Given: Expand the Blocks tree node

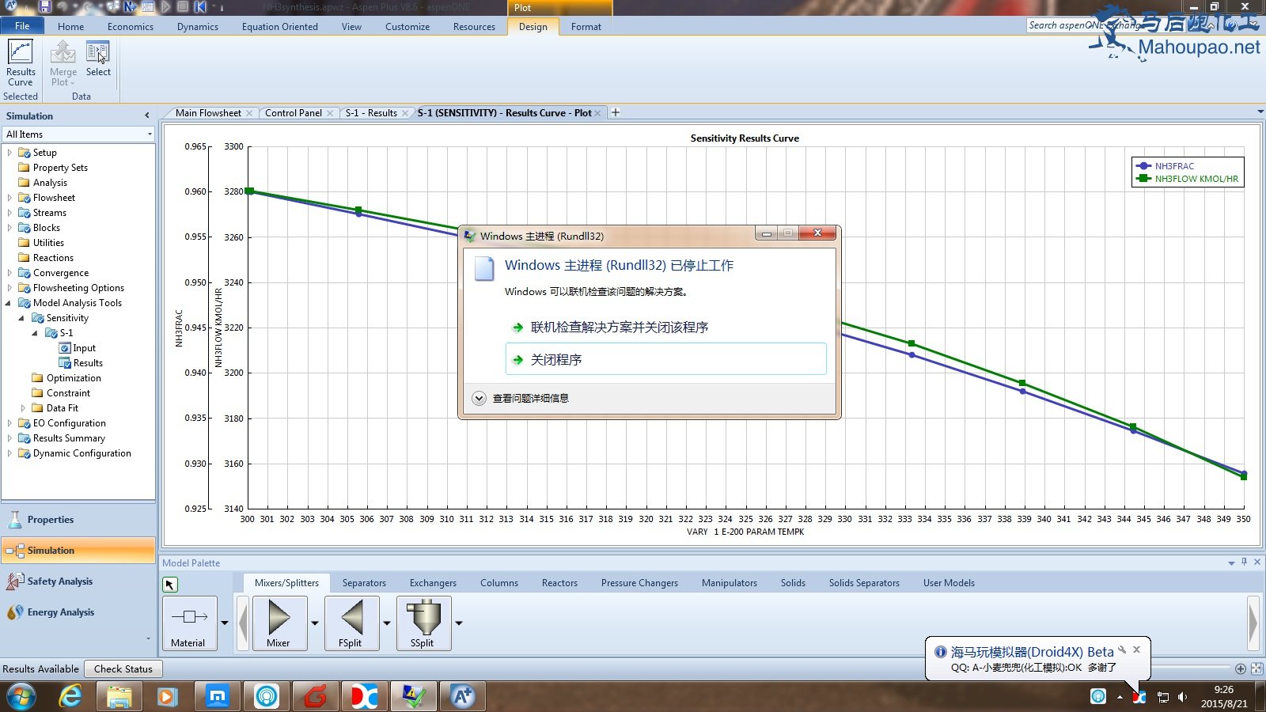Looking at the screenshot, I should coord(9,228).
